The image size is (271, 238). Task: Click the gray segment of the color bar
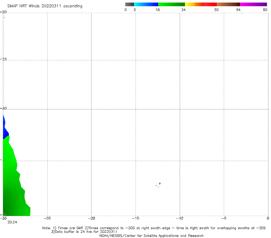click(x=129, y=4)
